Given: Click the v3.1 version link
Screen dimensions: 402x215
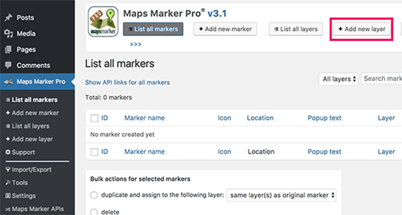Looking at the screenshot, I should point(217,13).
